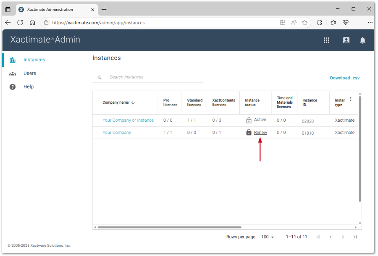Click the Xactimate Admin header logo

tap(45, 40)
